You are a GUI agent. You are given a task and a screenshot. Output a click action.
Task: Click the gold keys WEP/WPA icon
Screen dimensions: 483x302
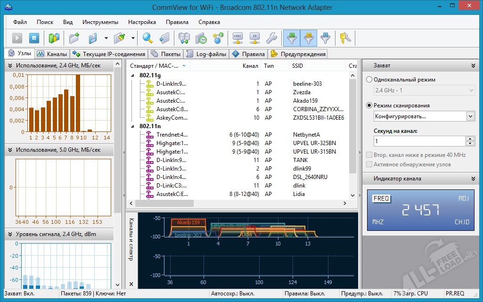(x=345, y=38)
